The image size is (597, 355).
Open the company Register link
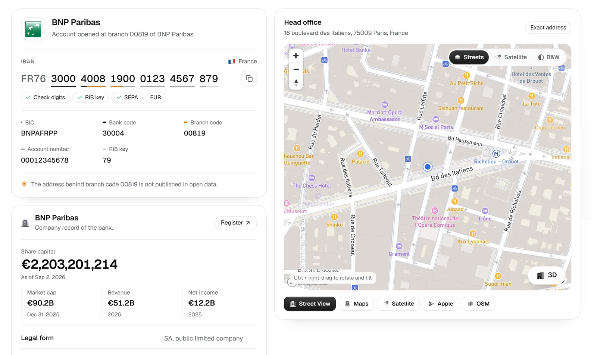tap(235, 223)
